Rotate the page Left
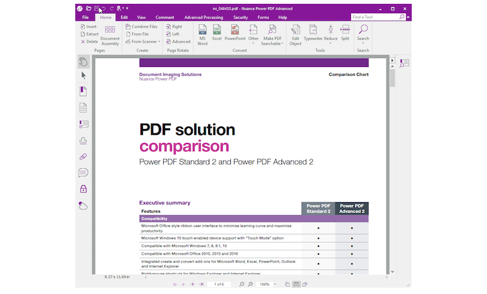487x294 pixels. tap(173, 34)
